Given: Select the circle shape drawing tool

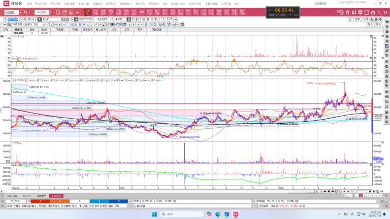Looking at the screenshot, I should (x=150, y=24).
